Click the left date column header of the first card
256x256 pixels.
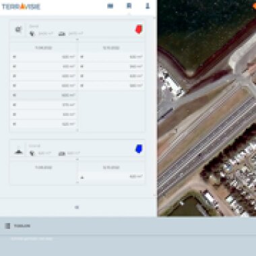tap(44, 48)
